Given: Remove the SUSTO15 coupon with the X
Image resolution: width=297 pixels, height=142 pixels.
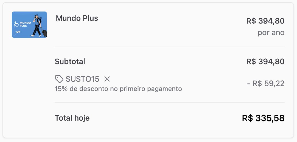Looking at the screenshot, I should [107, 79].
